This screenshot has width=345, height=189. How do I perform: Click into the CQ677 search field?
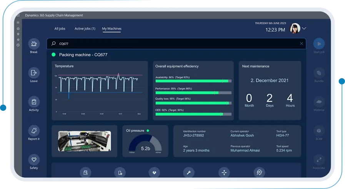pyautogui.click(x=176, y=44)
